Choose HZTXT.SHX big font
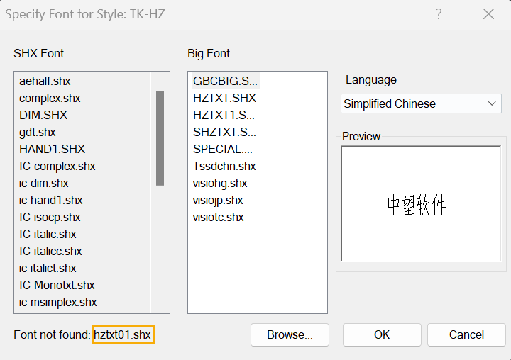Screen dimensions: 511x360 point(224,98)
